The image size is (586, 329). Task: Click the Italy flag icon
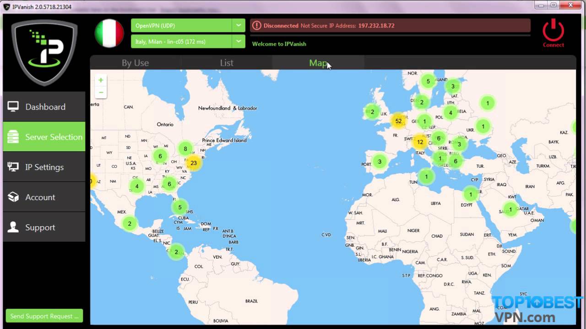point(109,33)
